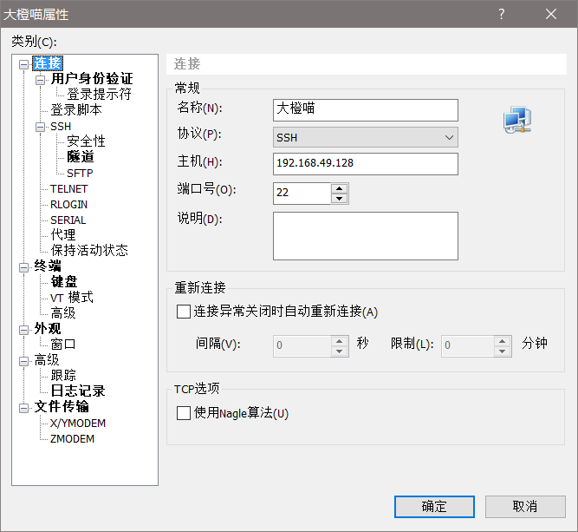Open 日志记录 settings
This screenshot has width=578, height=532.
[78, 391]
